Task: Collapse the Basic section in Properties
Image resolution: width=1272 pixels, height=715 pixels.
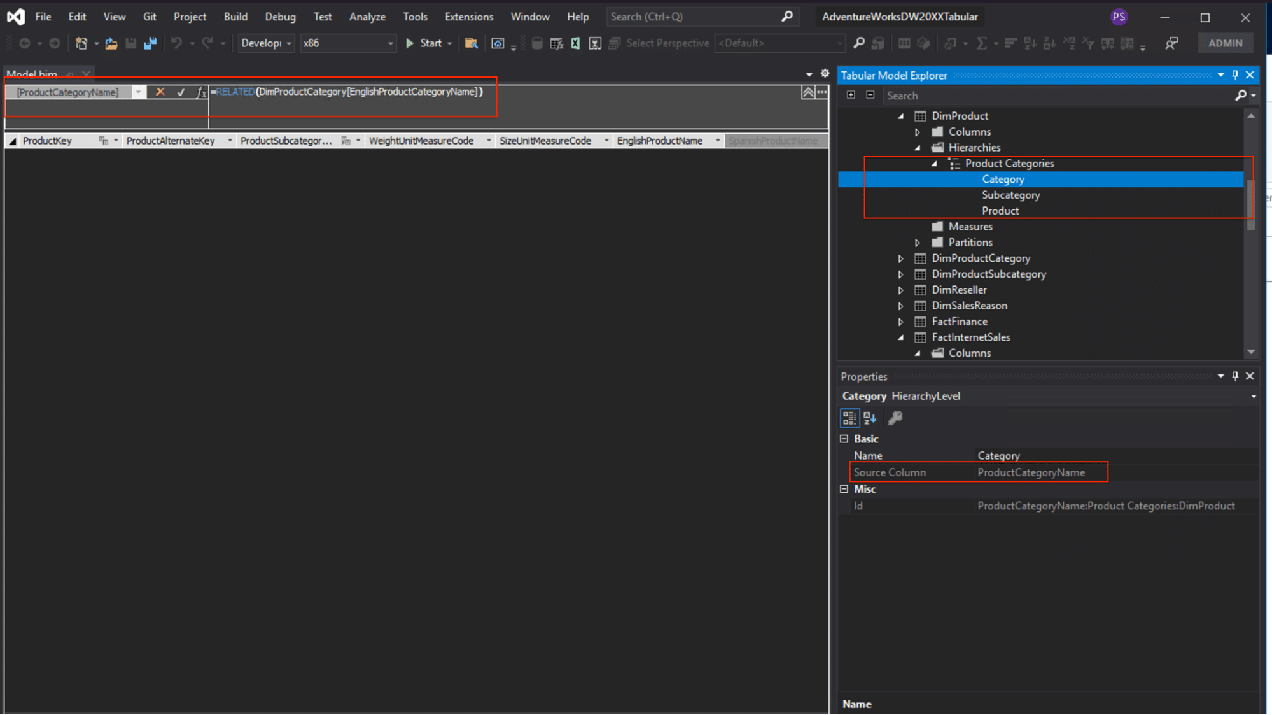Action: tap(844, 439)
